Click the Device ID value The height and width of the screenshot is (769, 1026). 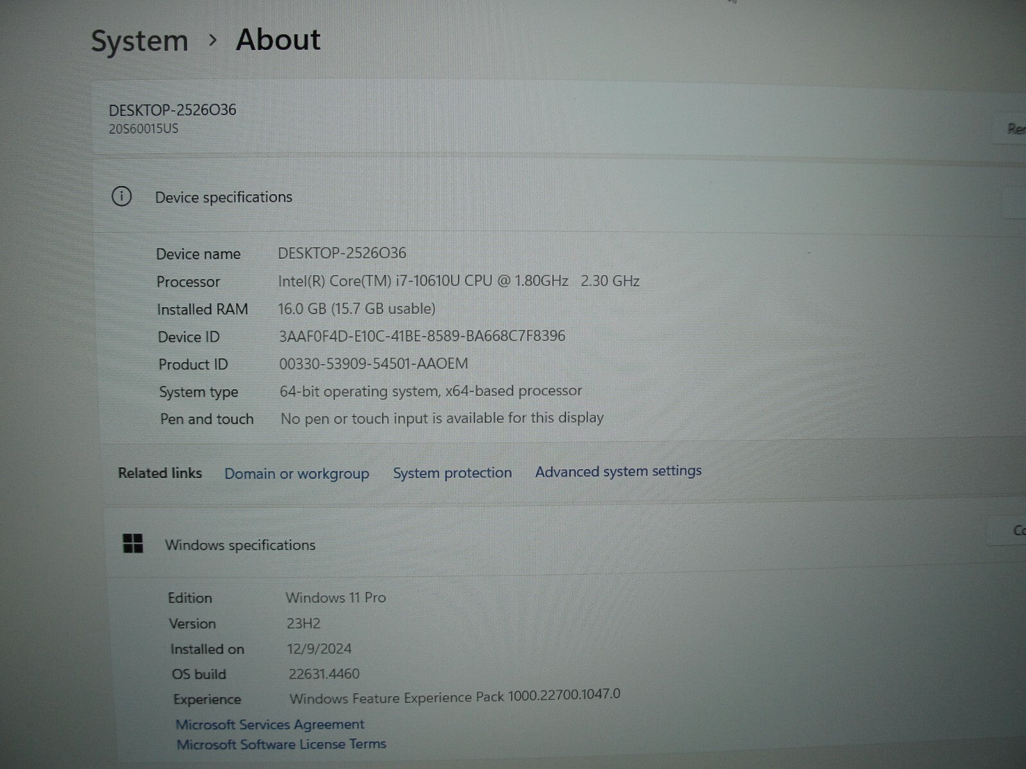421,335
